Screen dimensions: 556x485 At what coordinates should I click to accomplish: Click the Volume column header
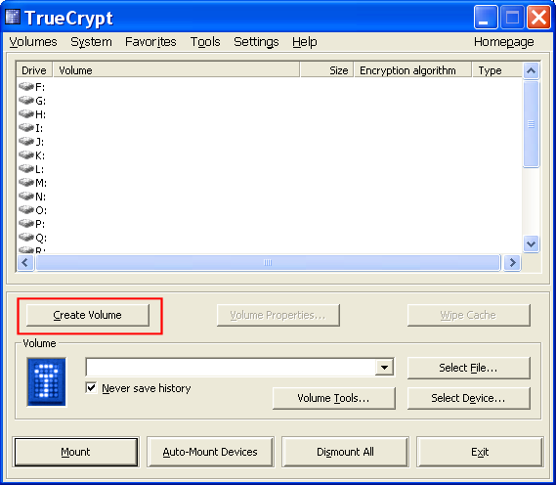tap(176, 70)
